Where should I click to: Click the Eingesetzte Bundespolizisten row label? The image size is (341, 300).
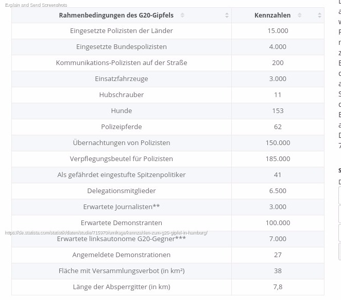(x=122, y=47)
